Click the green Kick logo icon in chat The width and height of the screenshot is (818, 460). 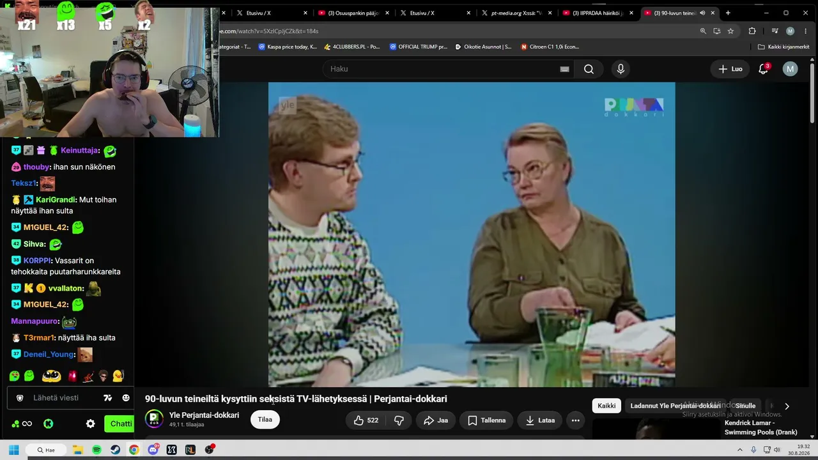(48, 424)
